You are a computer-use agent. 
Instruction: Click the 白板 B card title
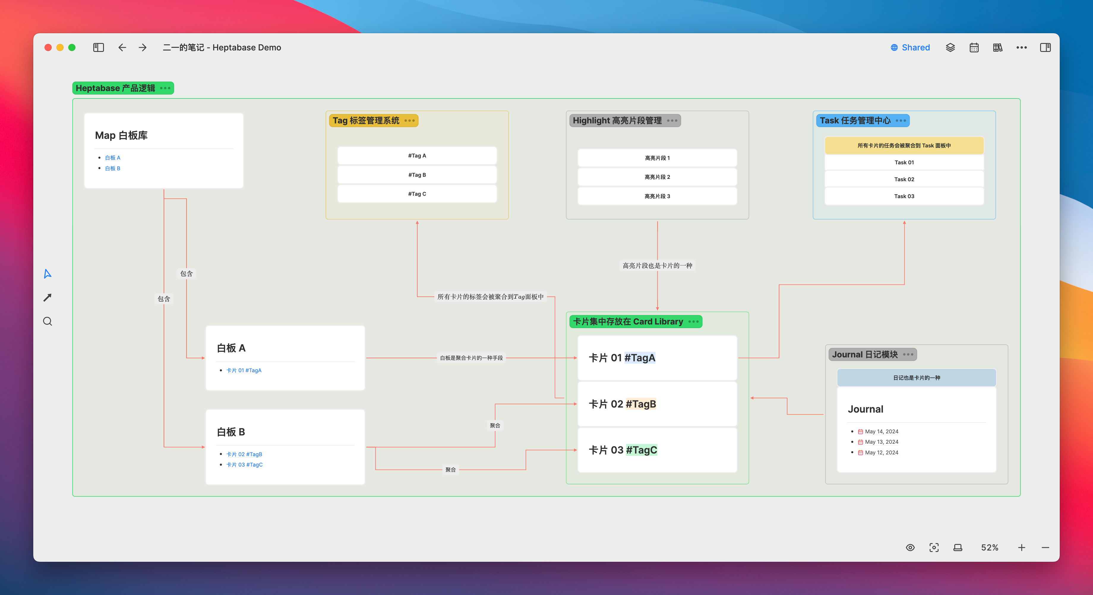231,432
